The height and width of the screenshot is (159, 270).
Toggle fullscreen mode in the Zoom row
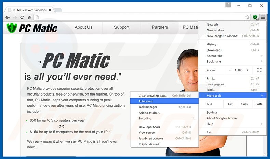259,70
